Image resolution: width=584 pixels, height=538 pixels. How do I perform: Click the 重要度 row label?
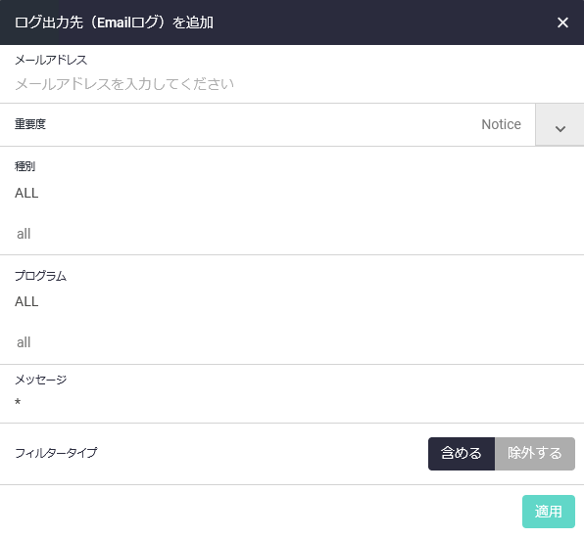click(30, 124)
